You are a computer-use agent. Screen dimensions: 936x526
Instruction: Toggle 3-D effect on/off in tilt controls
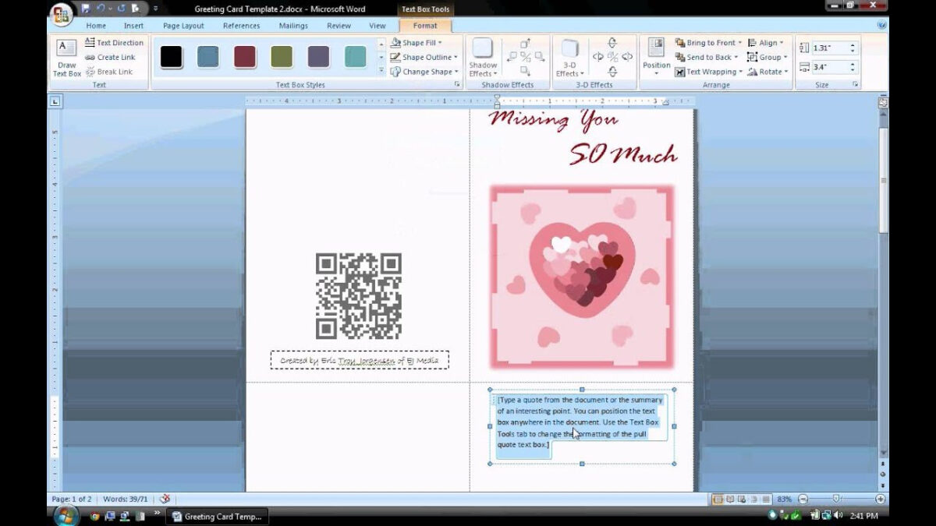click(x=612, y=57)
